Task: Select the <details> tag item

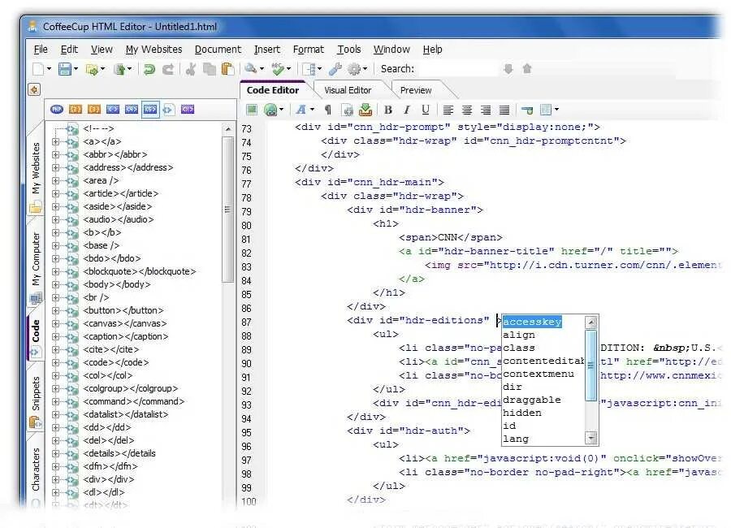Action: 119,453
